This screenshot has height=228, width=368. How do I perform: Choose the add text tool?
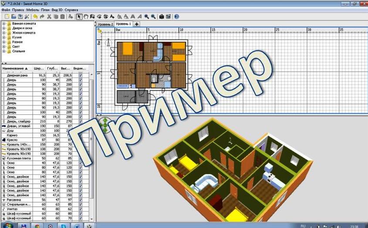tap(112, 17)
